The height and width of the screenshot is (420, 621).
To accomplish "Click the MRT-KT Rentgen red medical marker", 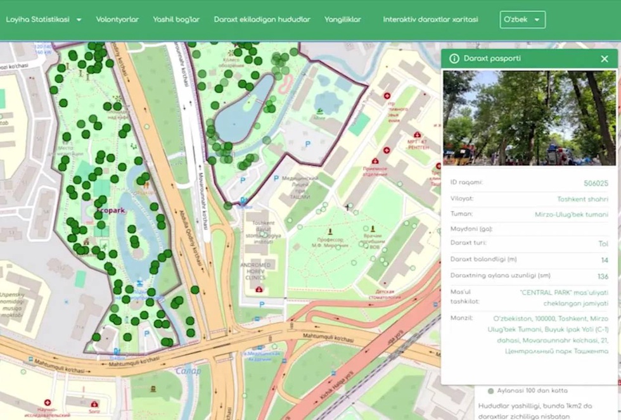I will (x=417, y=134).
